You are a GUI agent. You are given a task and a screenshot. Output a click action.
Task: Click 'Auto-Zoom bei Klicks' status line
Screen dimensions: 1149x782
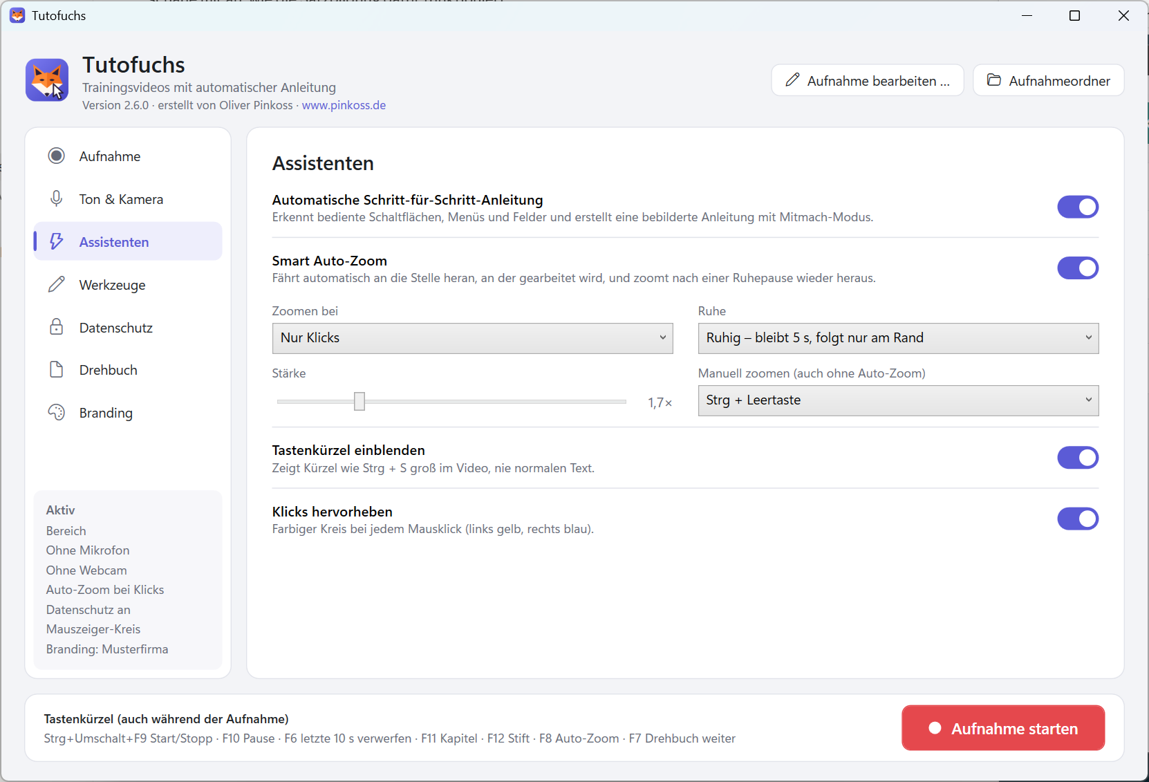point(105,590)
